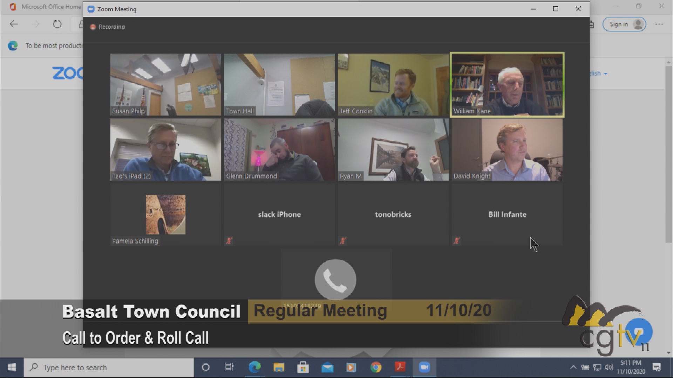Click the muted microphone icon on slack iPhone
Viewport: 673px width, 378px height.
(229, 241)
